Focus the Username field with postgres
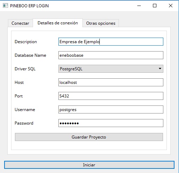179x173 pixels. tap(111, 109)
